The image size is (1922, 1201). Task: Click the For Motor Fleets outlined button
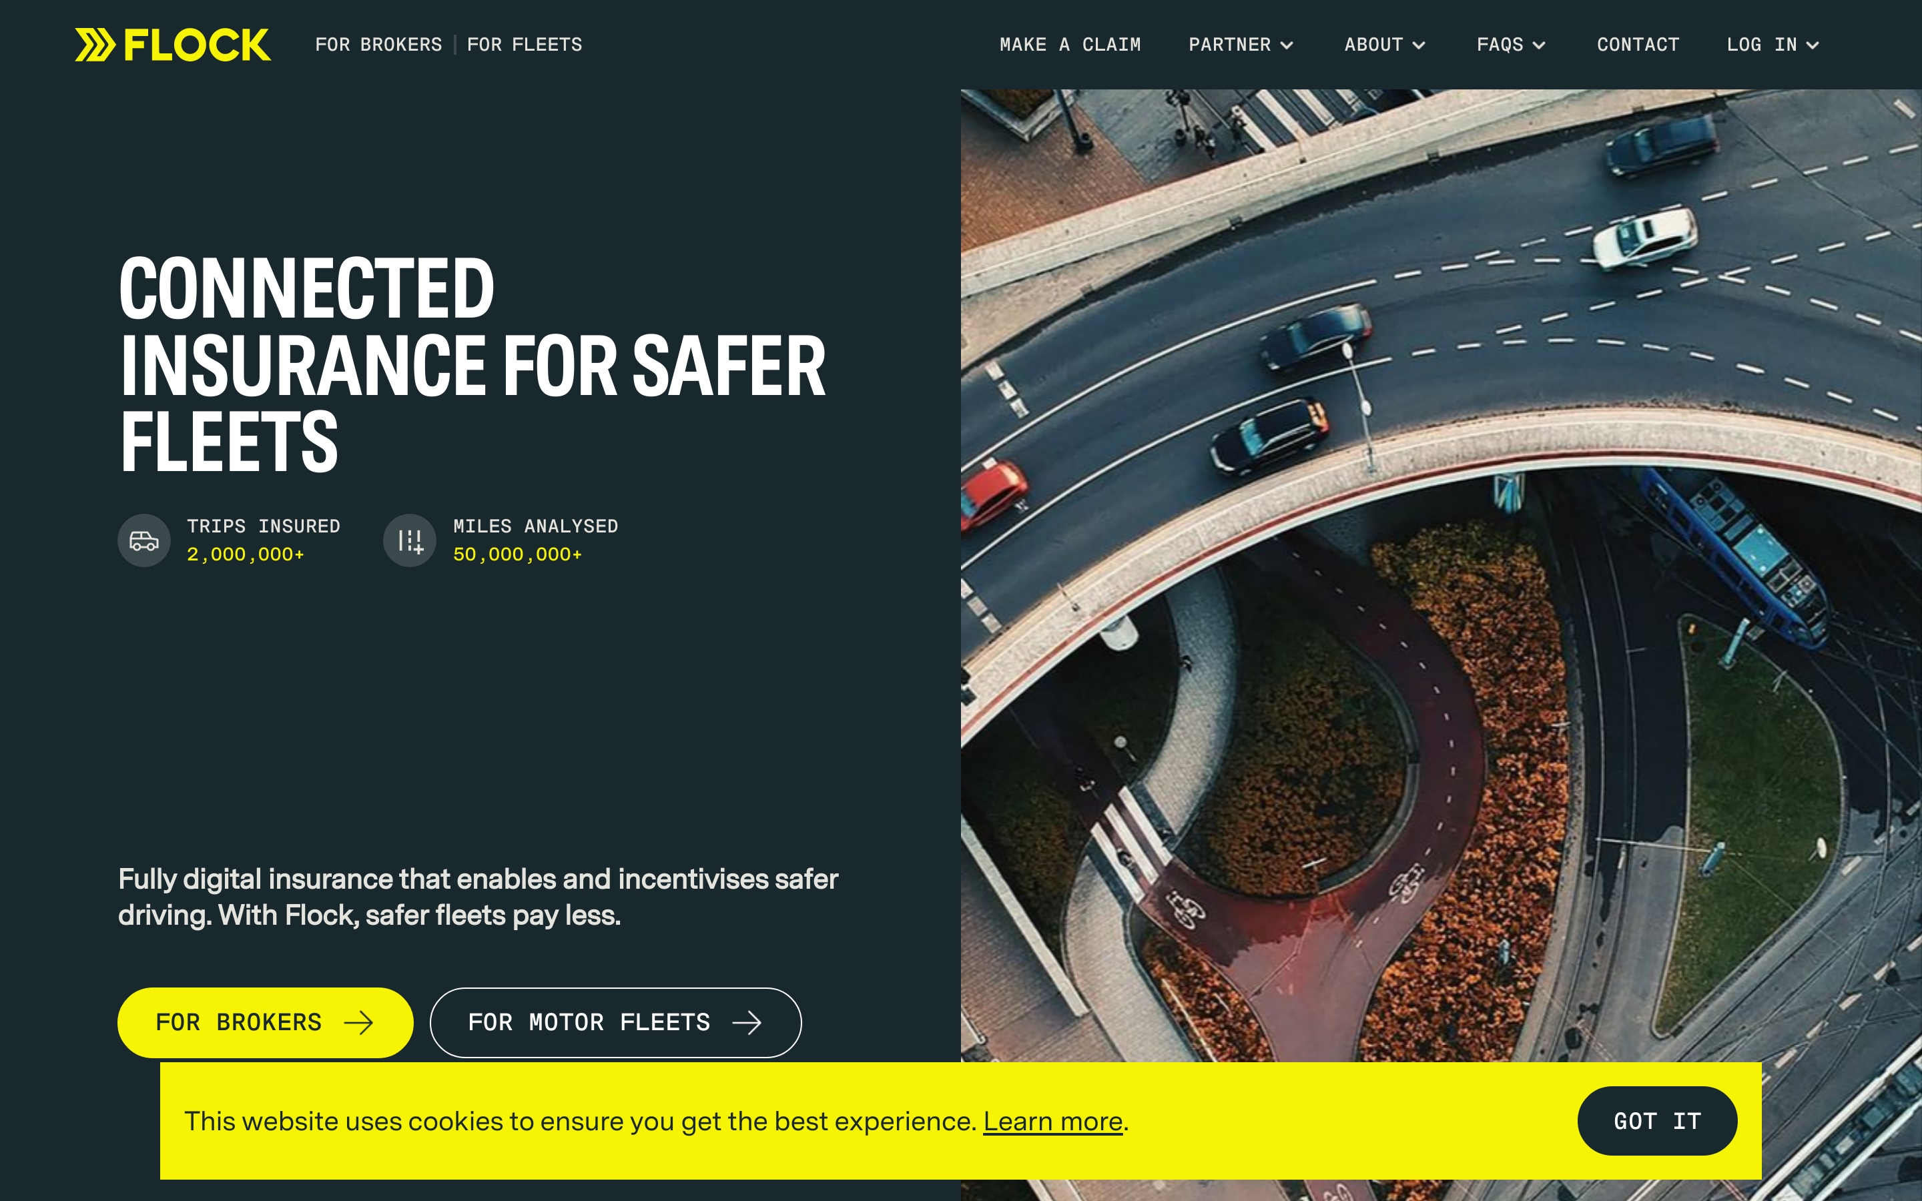(x=615, y=1022)
